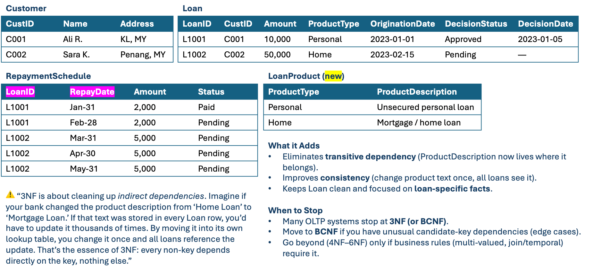Click the RepaymentSchedule table title
This screenshot has width=593, height=272.
48,76
